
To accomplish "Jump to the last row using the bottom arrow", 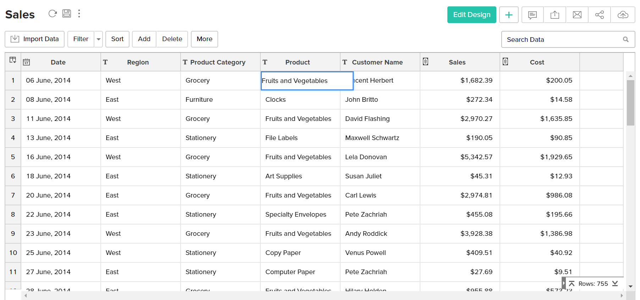I will (x=615, y=283).
